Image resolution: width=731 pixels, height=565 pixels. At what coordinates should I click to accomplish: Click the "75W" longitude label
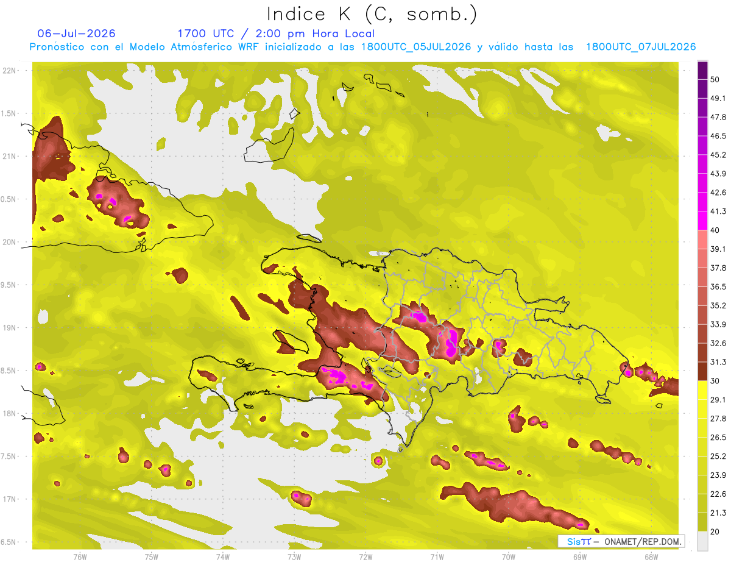[152, 556]
